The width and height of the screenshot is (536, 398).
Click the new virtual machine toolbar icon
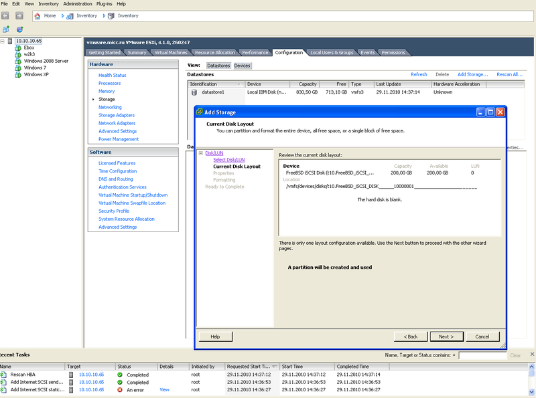pos(6,29)
